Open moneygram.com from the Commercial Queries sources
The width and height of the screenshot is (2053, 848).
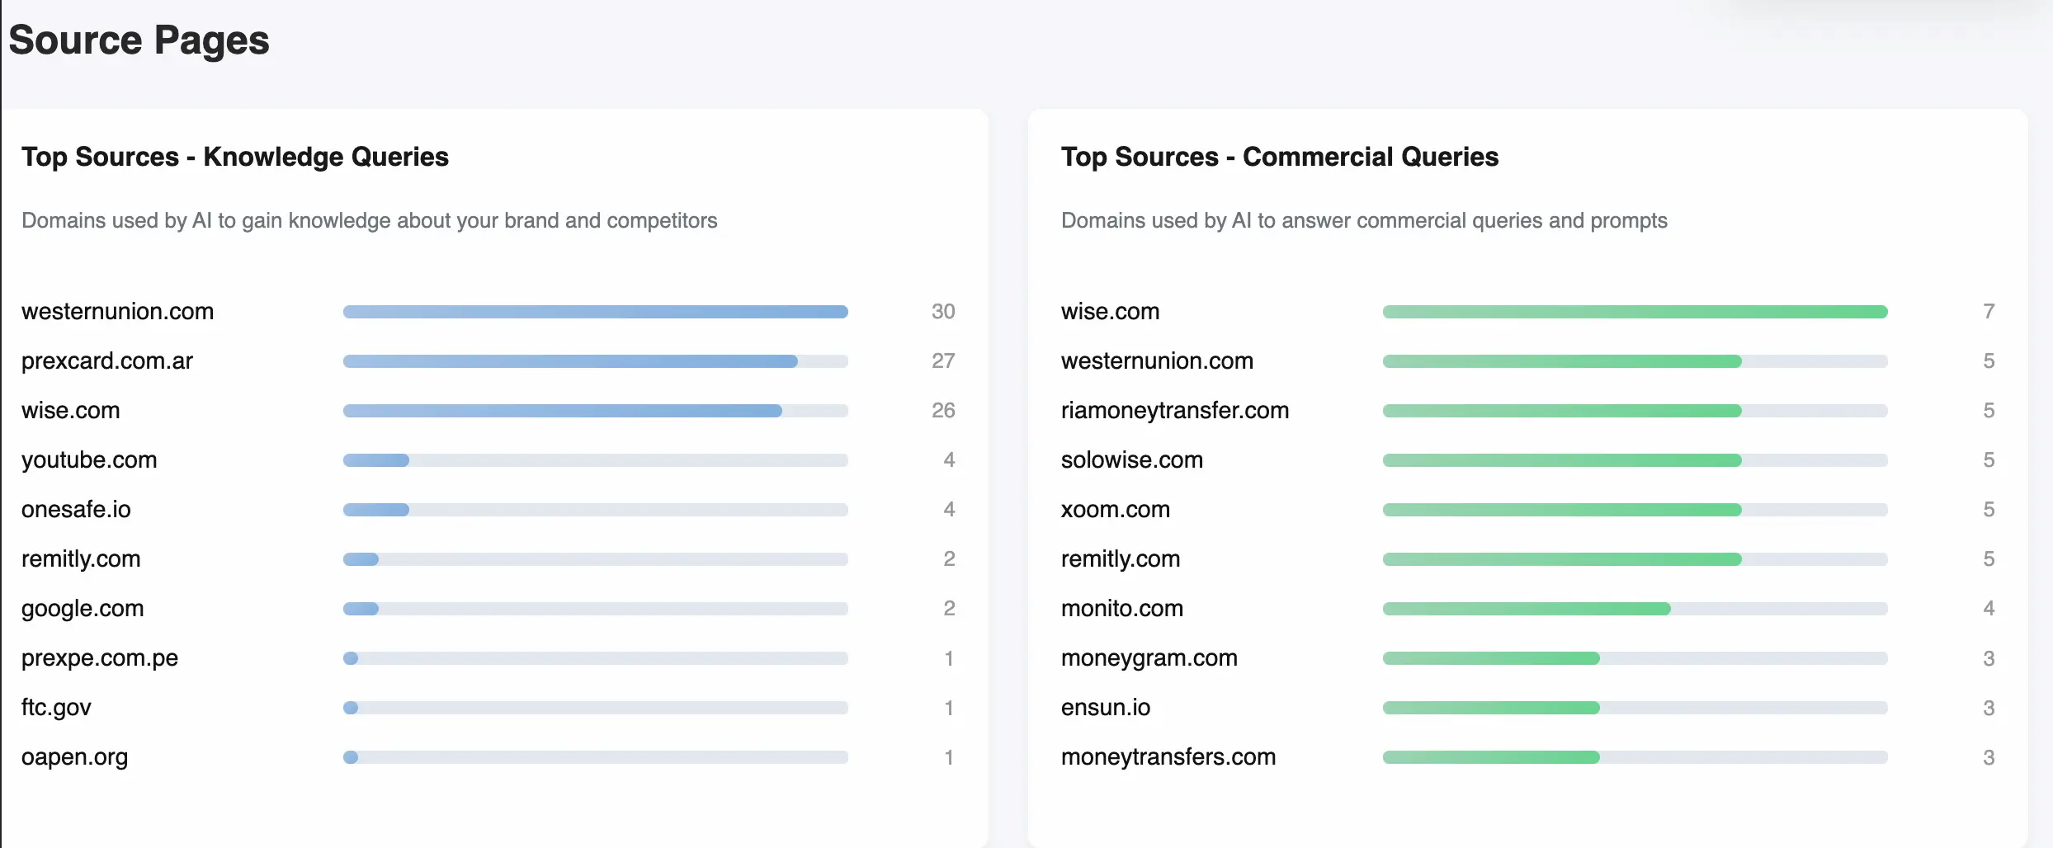coord(1149,657)
